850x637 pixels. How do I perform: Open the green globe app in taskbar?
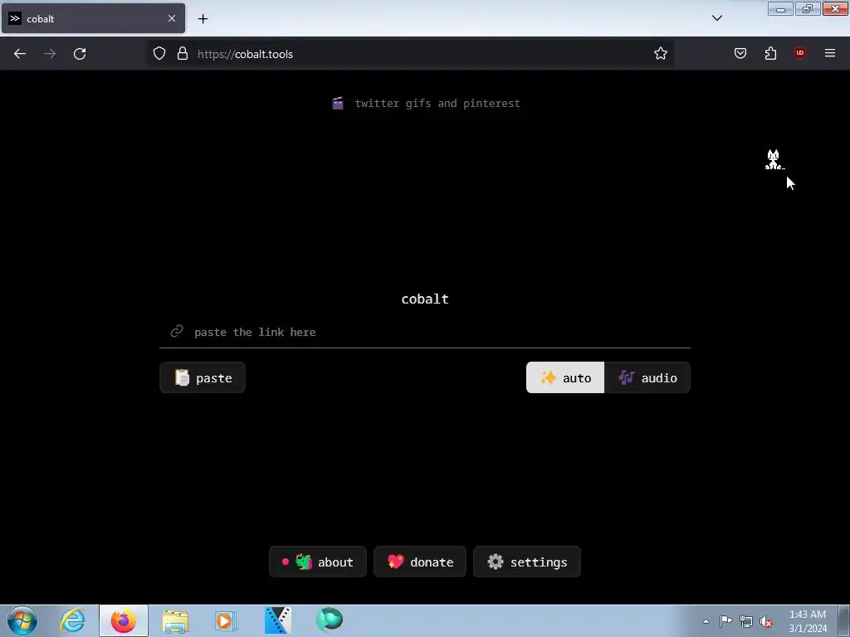[329, 620]
